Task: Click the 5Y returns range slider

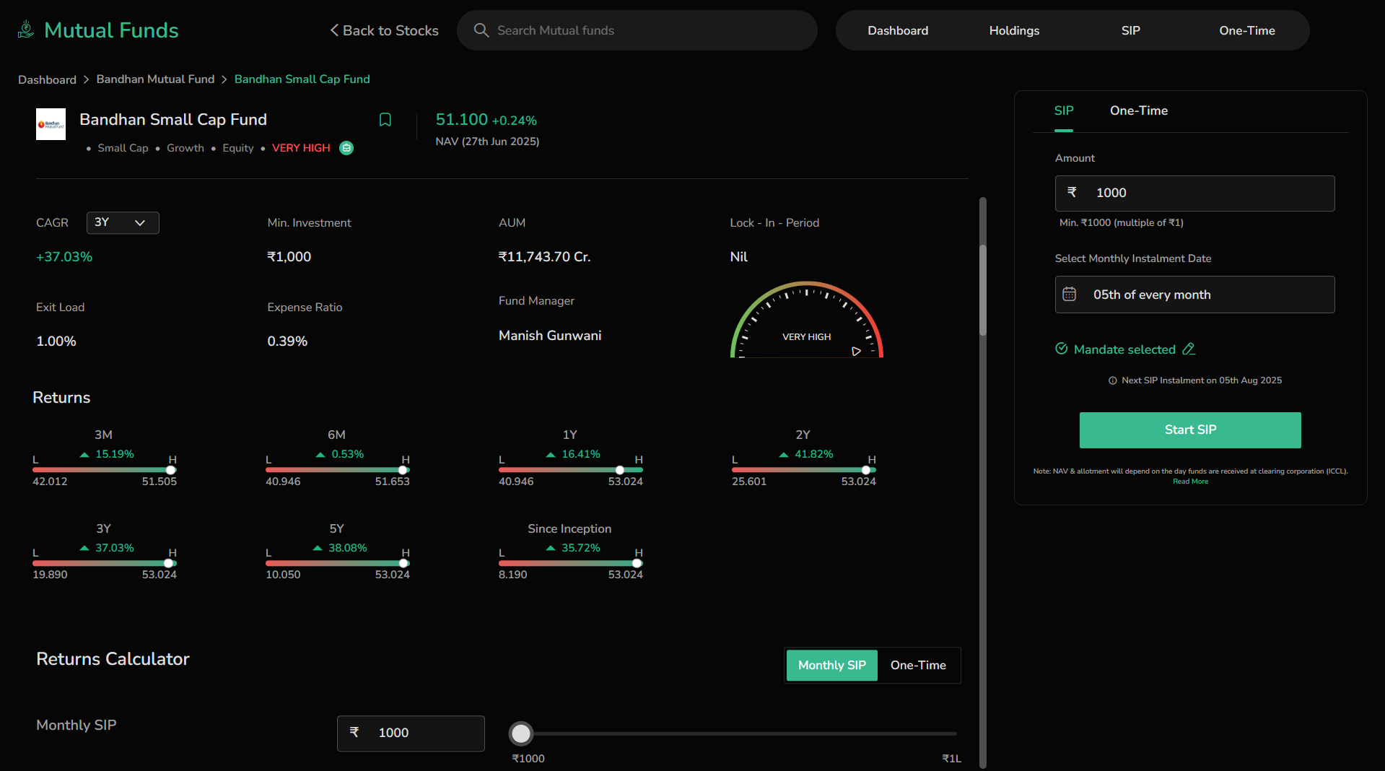Action: pos(337,563)
